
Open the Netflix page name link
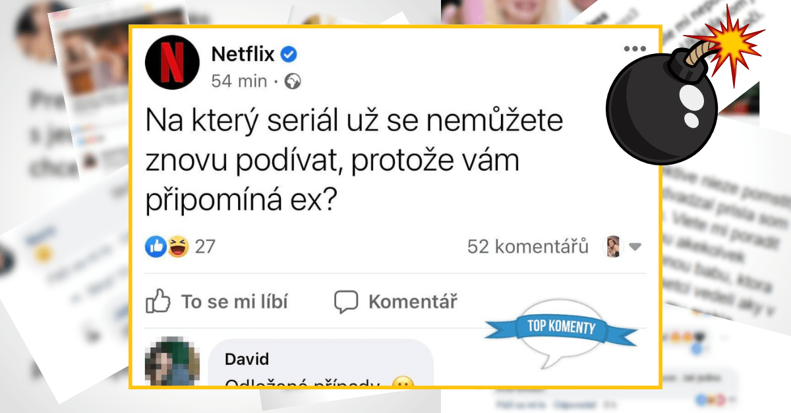click(243, 55)
